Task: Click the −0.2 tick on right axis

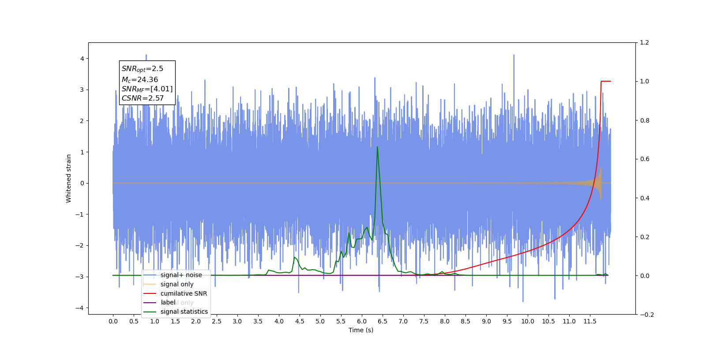Action: pyautogui.click(x=646, y=315)
